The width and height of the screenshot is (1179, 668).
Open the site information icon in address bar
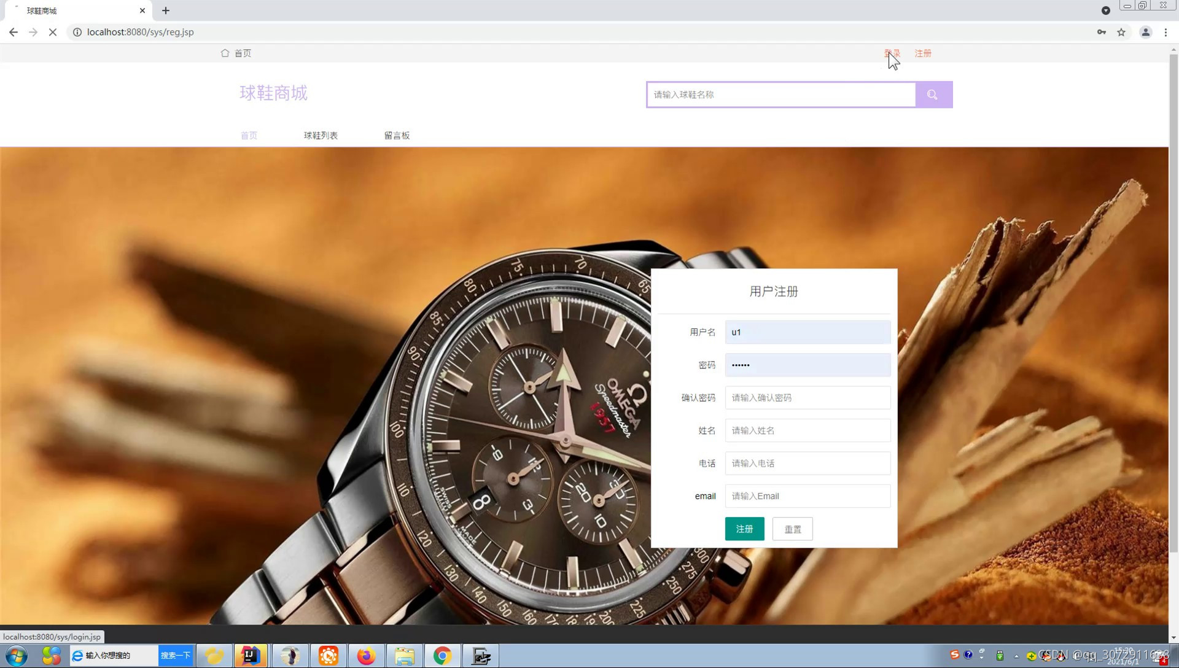(x=77, y=32)
